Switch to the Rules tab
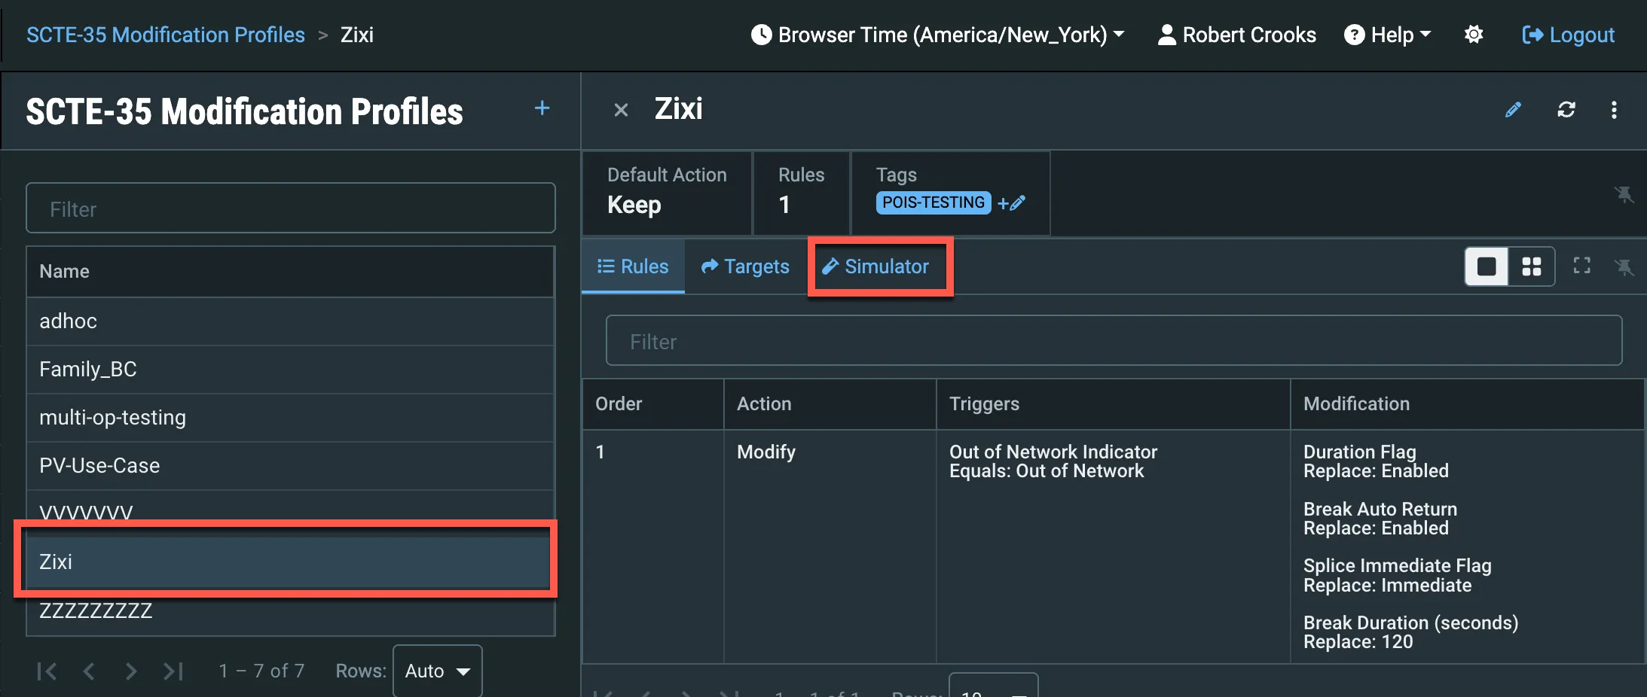The height and width of the screenshot is (697, 1647). (x=633, y=266)
